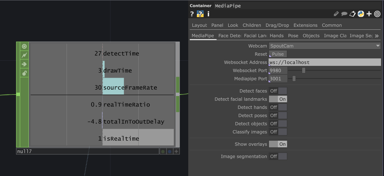
Task: Toggle Detect faces switch
Action: click(x=278, y=91)
